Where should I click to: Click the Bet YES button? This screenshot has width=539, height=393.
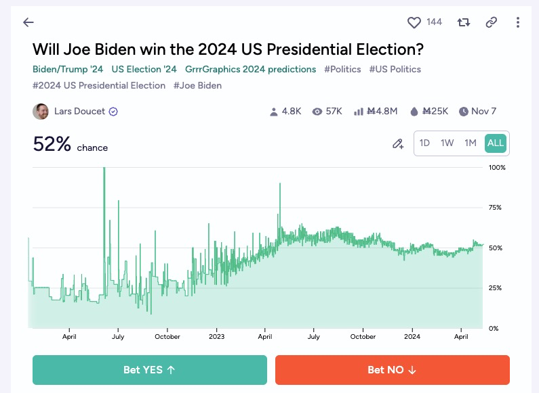coord(150,370)
